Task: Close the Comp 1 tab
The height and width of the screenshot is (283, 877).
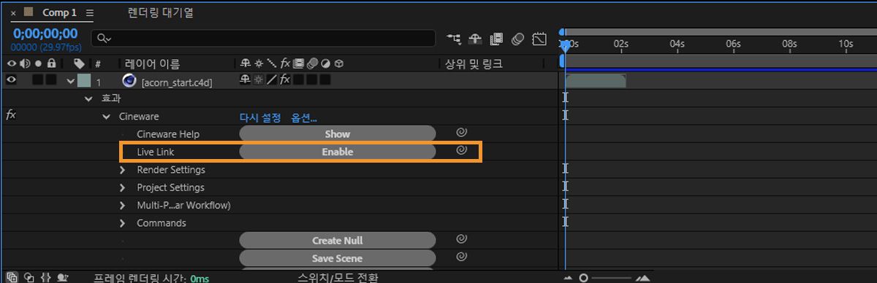Action: click(13, 13)
